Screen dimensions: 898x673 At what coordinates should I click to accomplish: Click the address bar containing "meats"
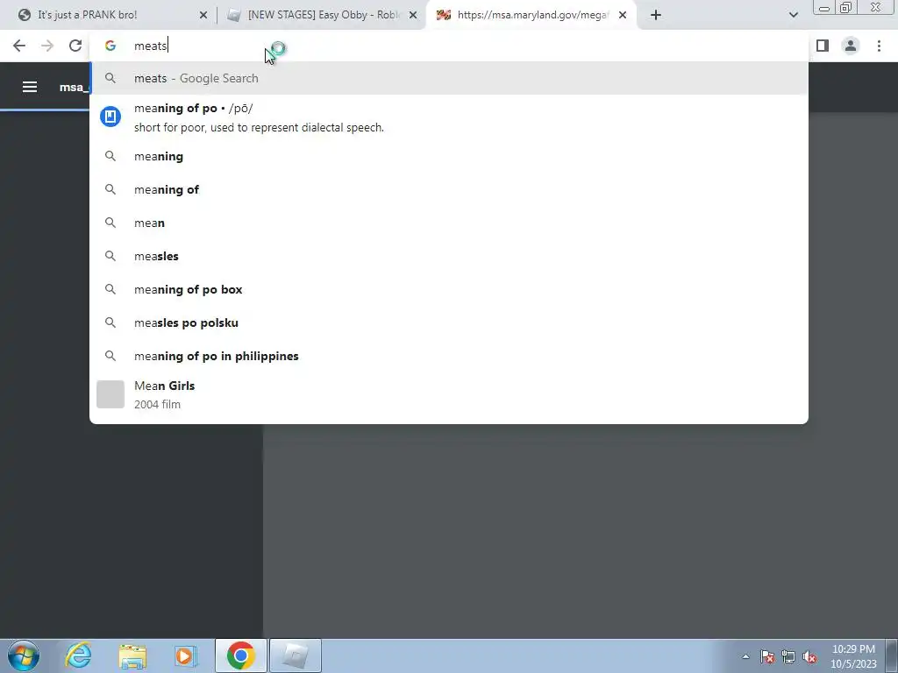point(449,46)
